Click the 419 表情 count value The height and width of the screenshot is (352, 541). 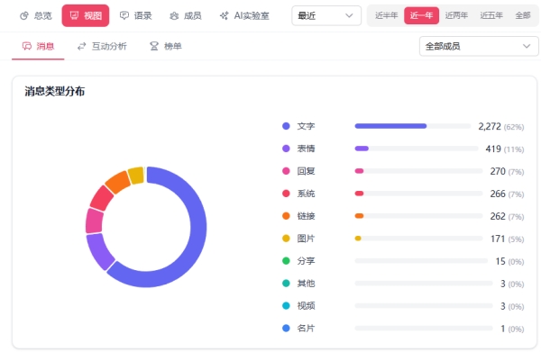[493, 149]
